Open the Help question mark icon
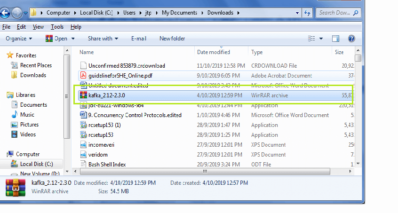398x213 pixels. coord(351,39)
